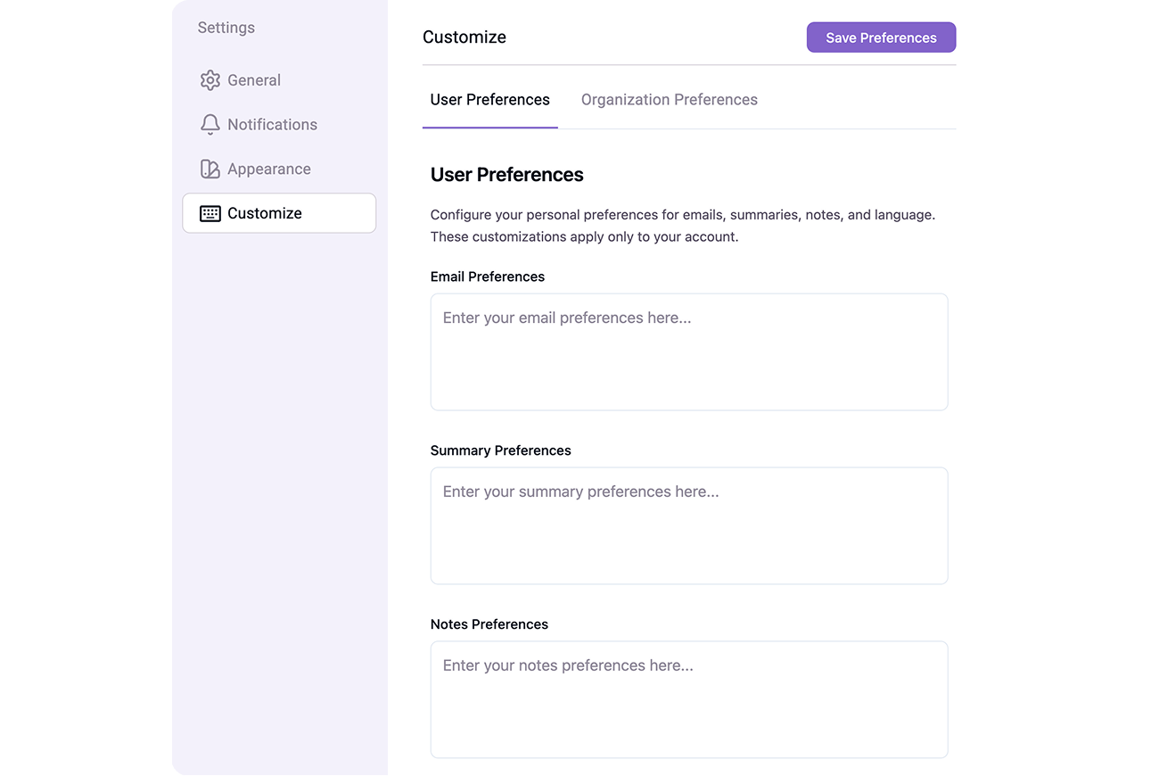Click the Settings sidebar heading
1159x776 pixels.
tap(226, 28)
